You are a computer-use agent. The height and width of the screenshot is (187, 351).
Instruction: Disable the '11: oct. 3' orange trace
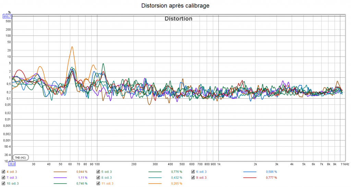coord(98,184)
